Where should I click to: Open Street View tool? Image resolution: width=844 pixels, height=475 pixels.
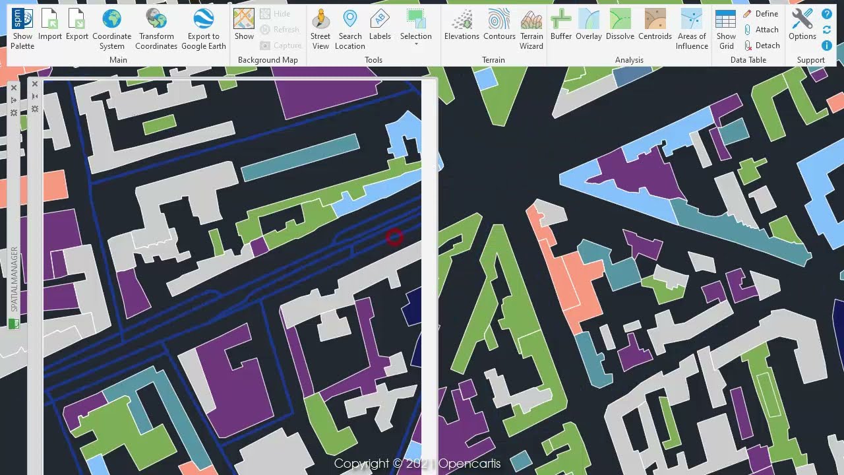[320, 29]
